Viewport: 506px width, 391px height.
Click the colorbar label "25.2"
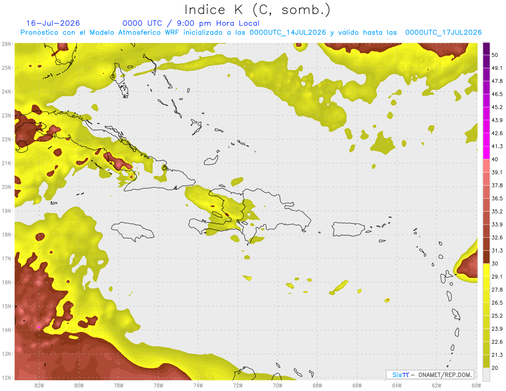pyautogui.click(x=497, y=316)
